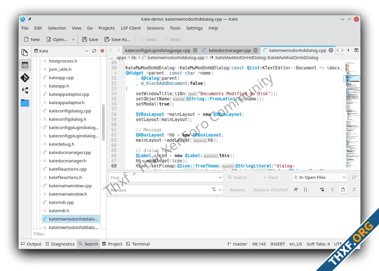Open the Sessions menu
This screenshot has height=271, width=379.
[155, 28]
